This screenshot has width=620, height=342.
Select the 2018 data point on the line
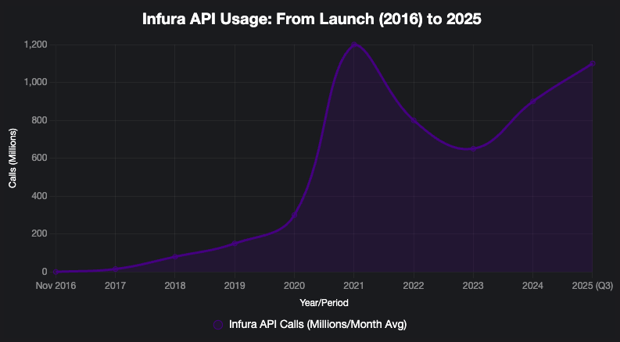pos(175,257)
